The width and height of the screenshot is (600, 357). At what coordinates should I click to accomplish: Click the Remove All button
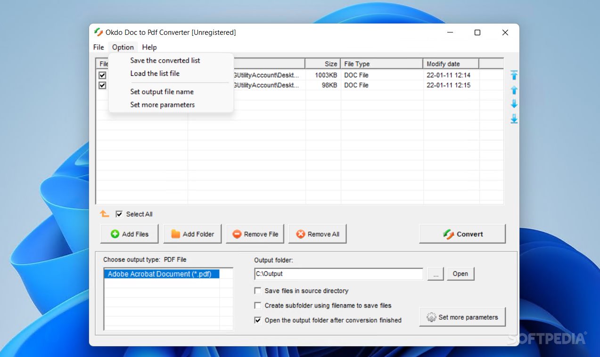[318, 234]
